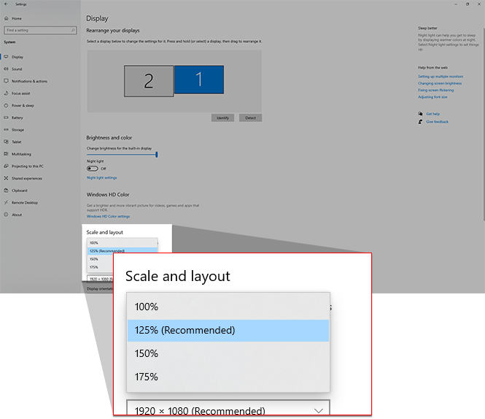Screen dimensions: 485x419
Task: Click the search magnifier icon in sidebar
Action: 73,30
